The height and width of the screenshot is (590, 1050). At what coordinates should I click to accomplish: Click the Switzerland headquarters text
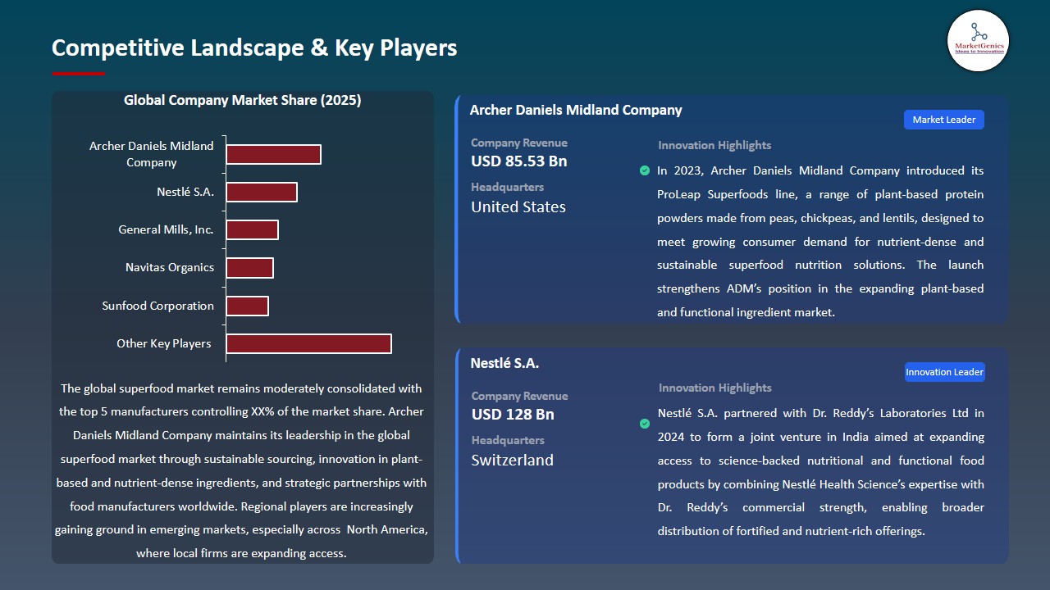[x=512, y=461]
